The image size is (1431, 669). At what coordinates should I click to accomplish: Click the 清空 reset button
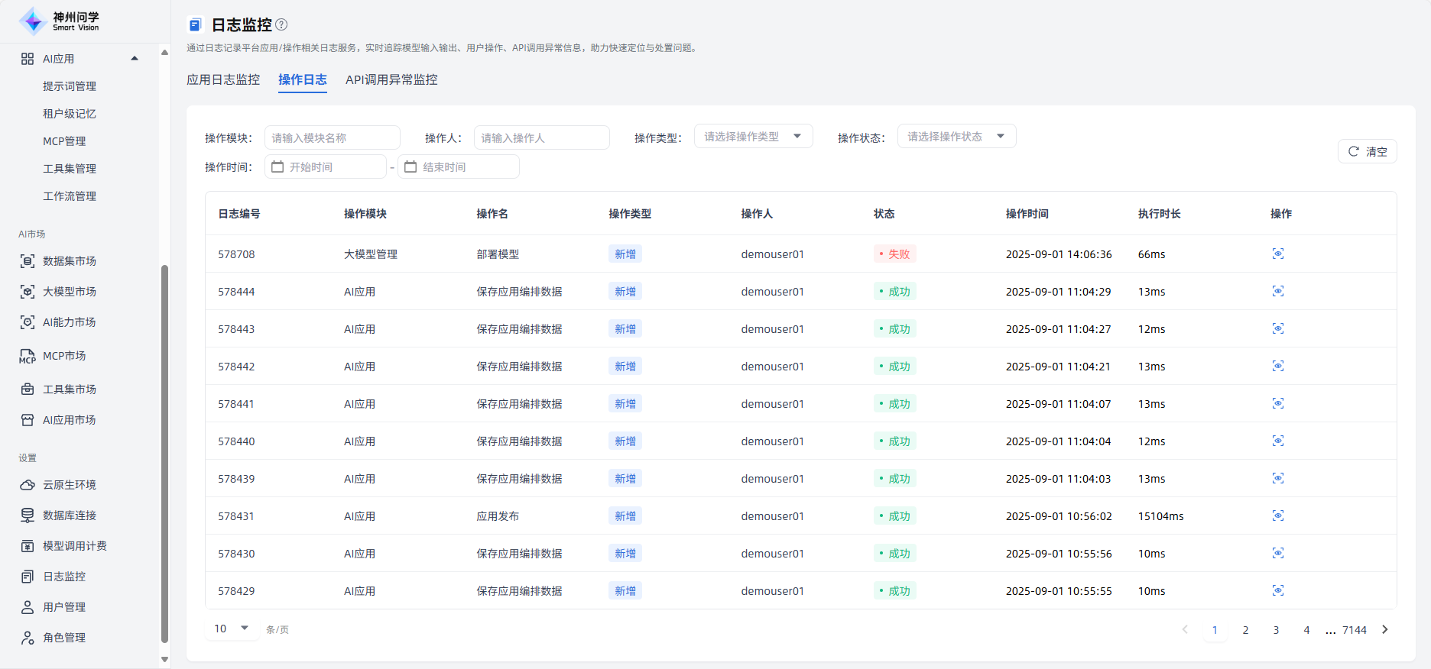(1367, 151)
